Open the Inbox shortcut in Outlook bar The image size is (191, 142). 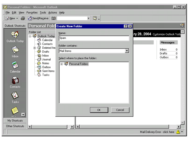[x=15, y=49]
